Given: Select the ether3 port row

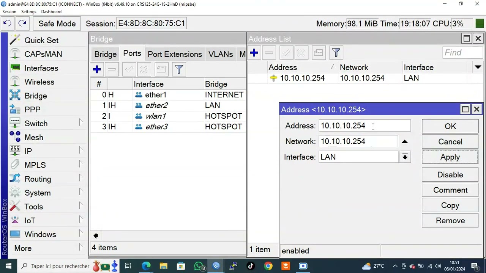Looking at the screenshot, I should tap(168, 127).
